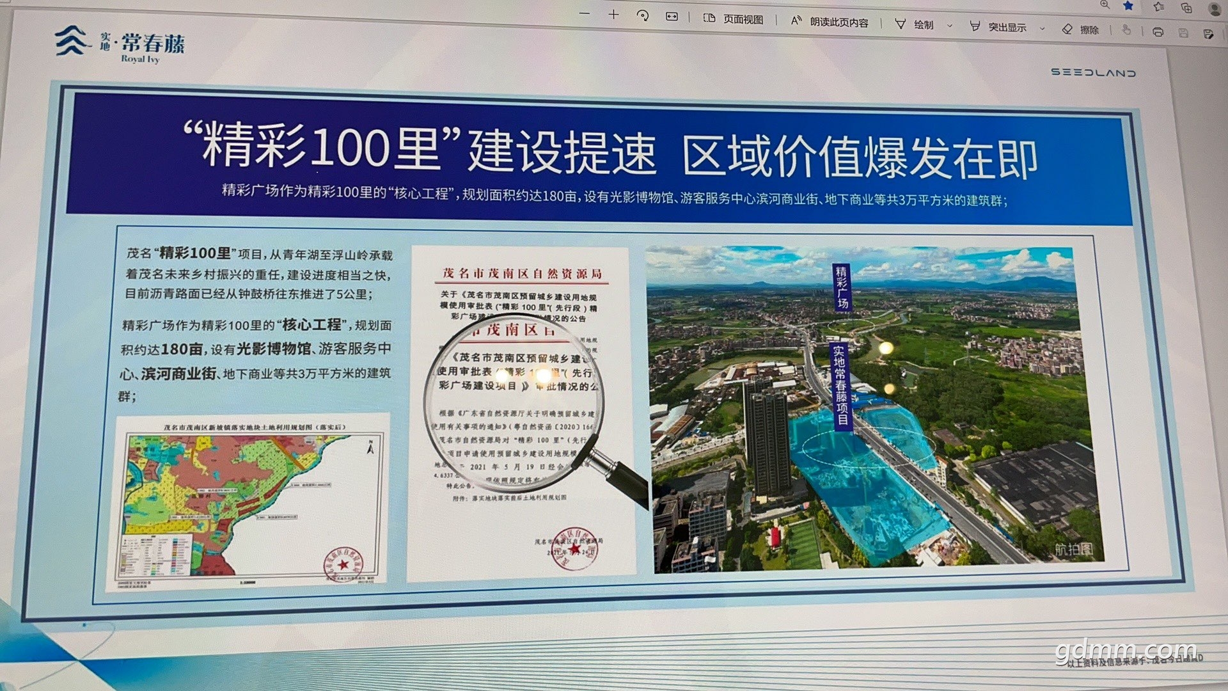Image resolution: width=1228 pixels, height=691 pixels.
Task: Click the Save As pencil-disk icon
Action: click(1208, 34)
